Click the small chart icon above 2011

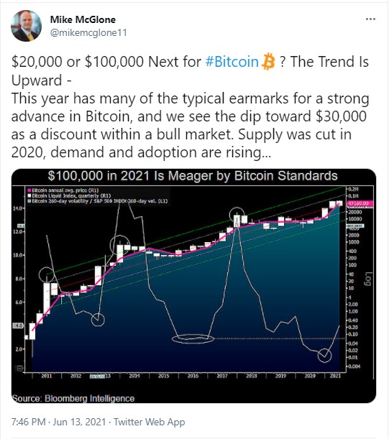(20, 369)
